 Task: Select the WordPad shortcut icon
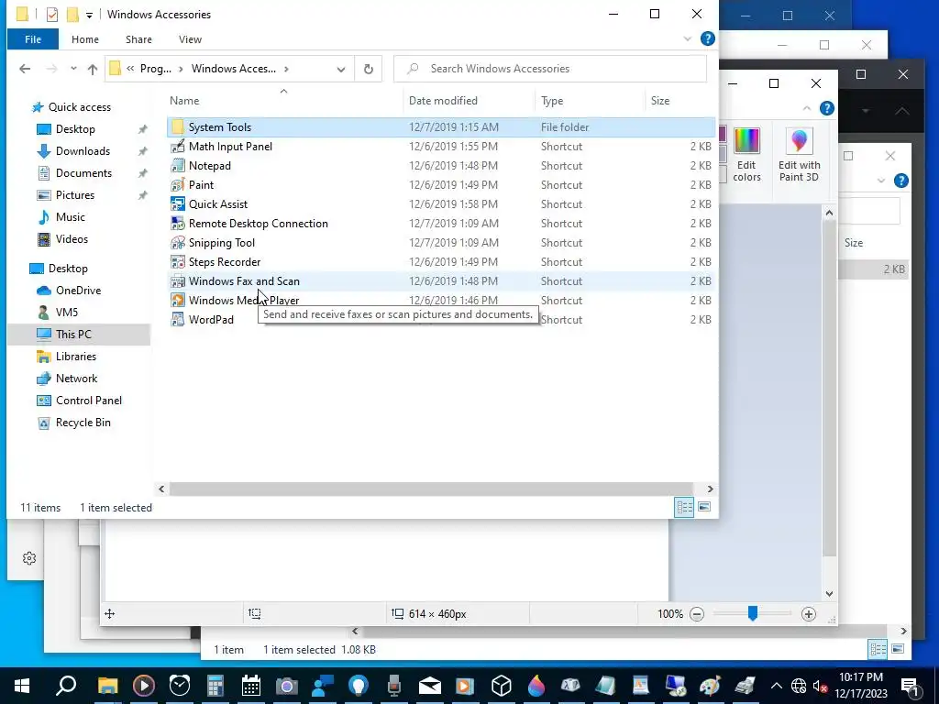pos(177,319)
